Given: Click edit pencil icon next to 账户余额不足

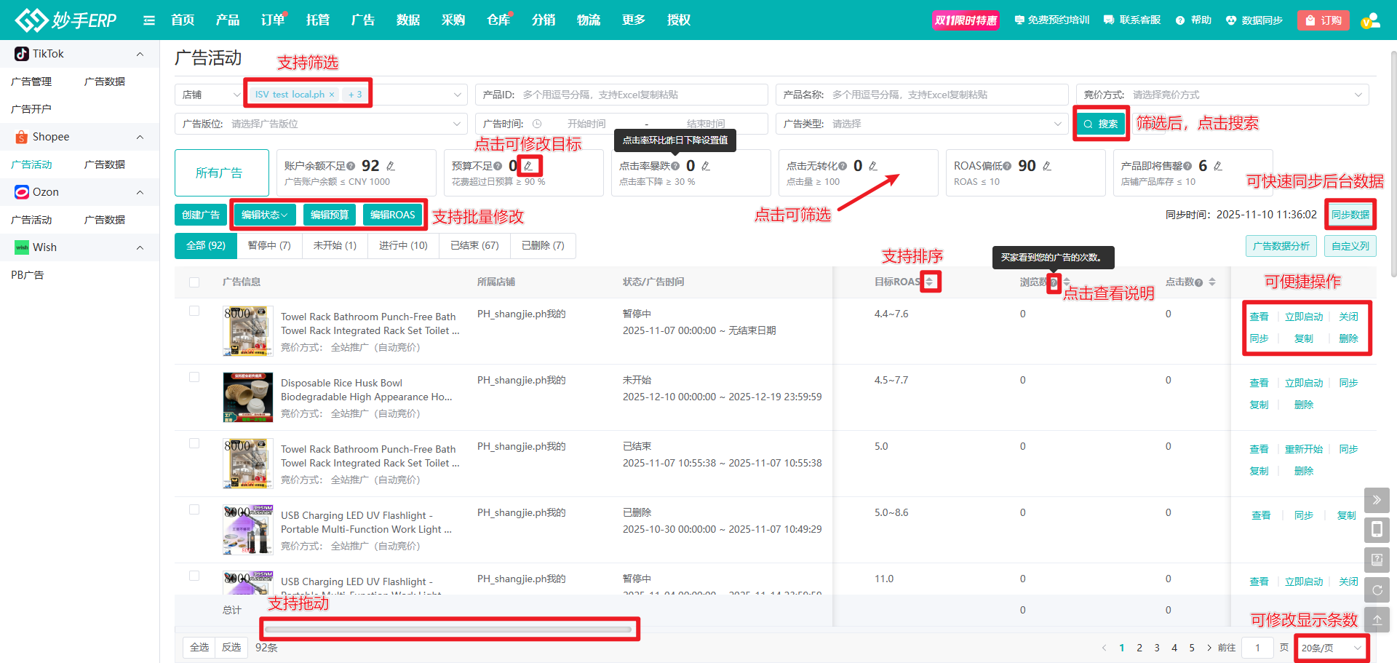Looking at the screenshot, I should tap(391, 166).
